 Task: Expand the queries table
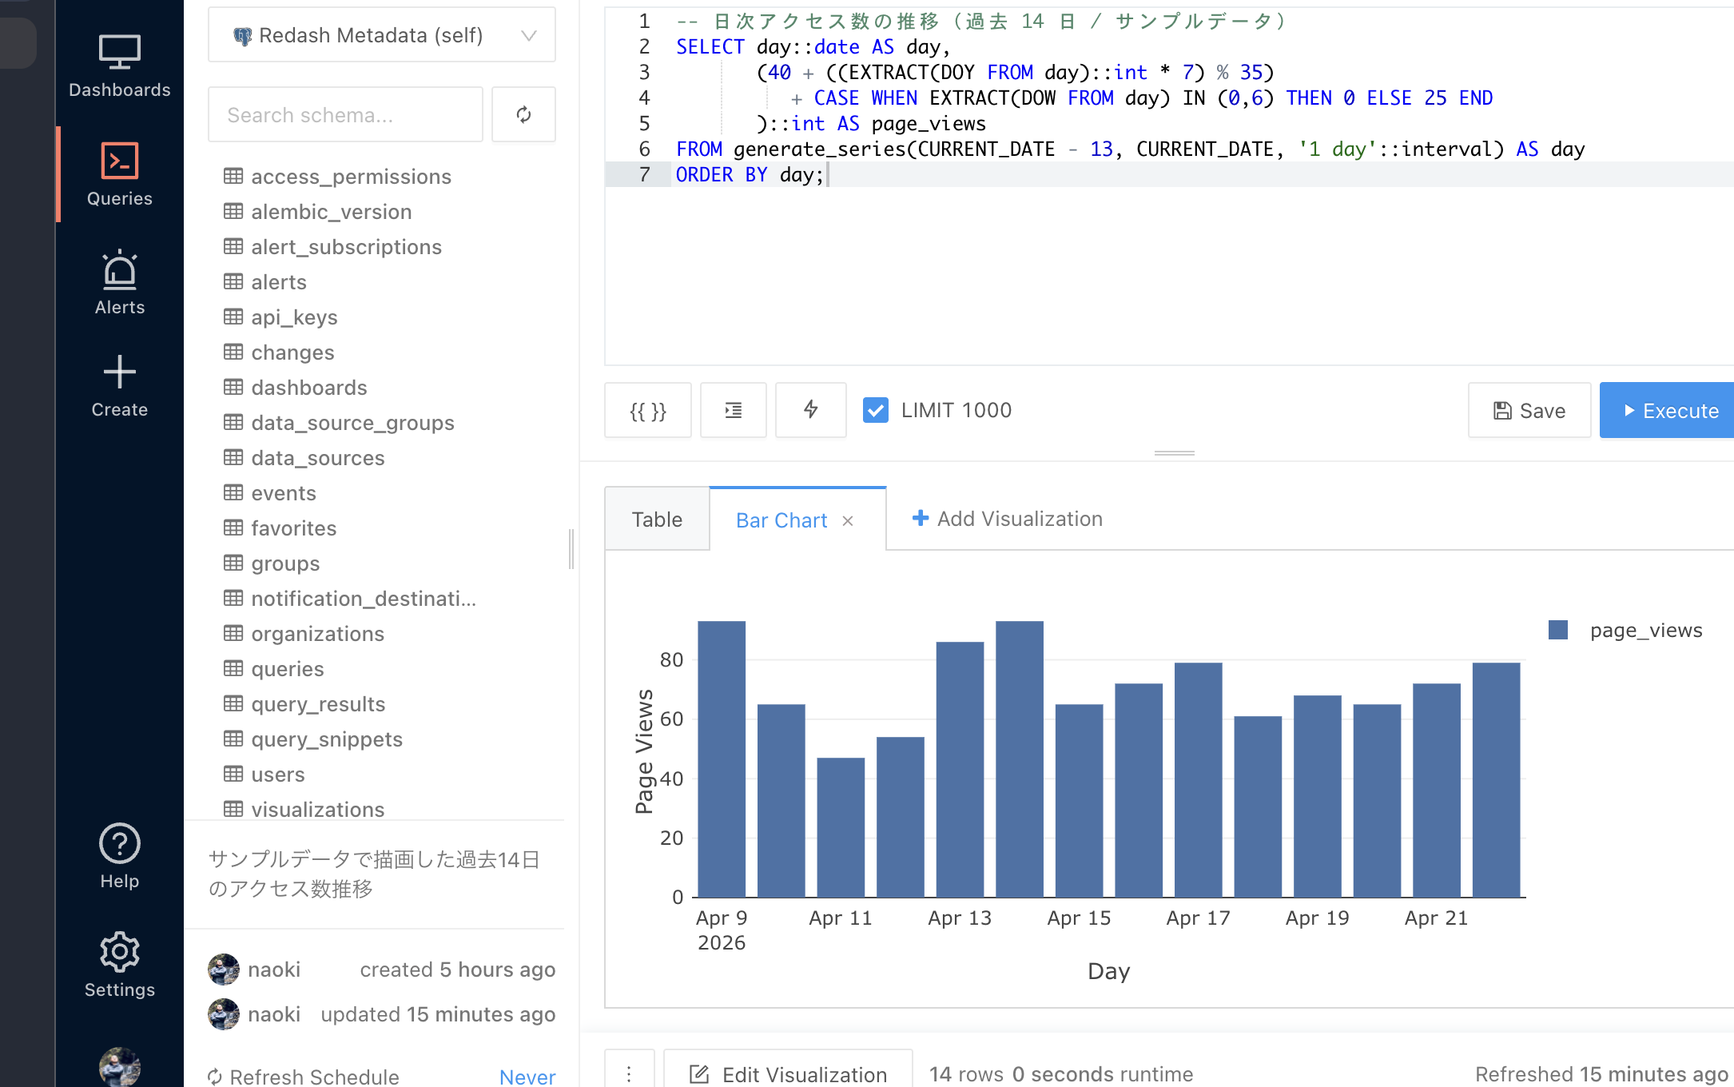288,669
